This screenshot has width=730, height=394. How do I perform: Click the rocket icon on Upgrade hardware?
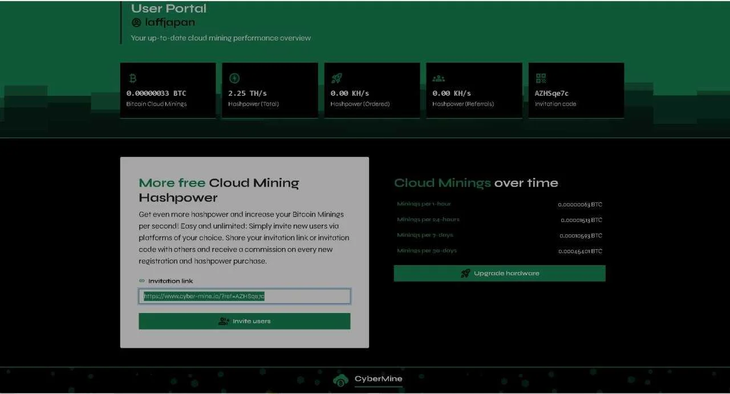(465, 273)
